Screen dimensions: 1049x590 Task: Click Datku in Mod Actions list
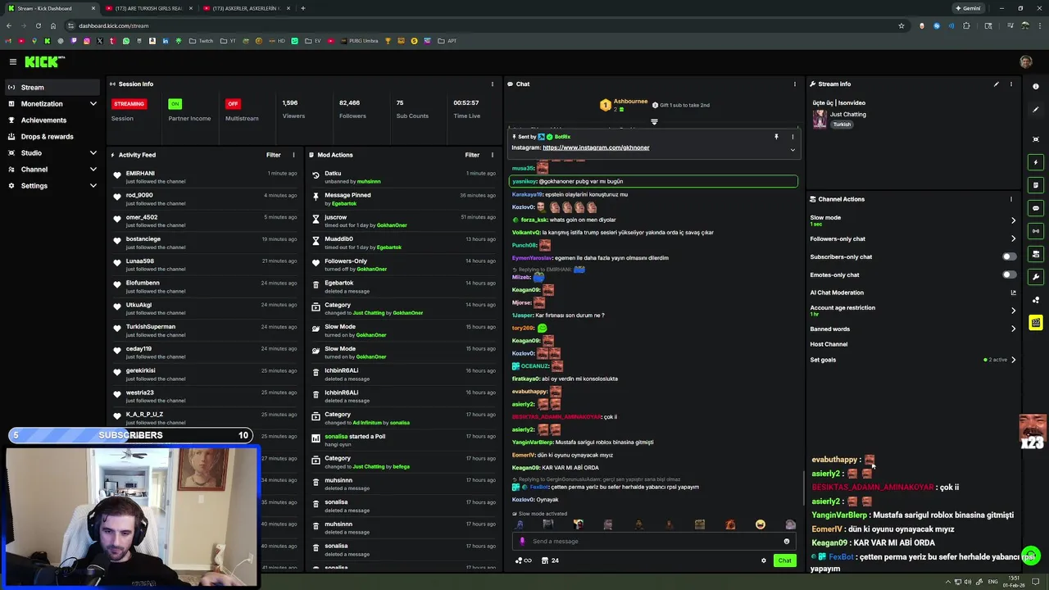(x=333, y=174)
